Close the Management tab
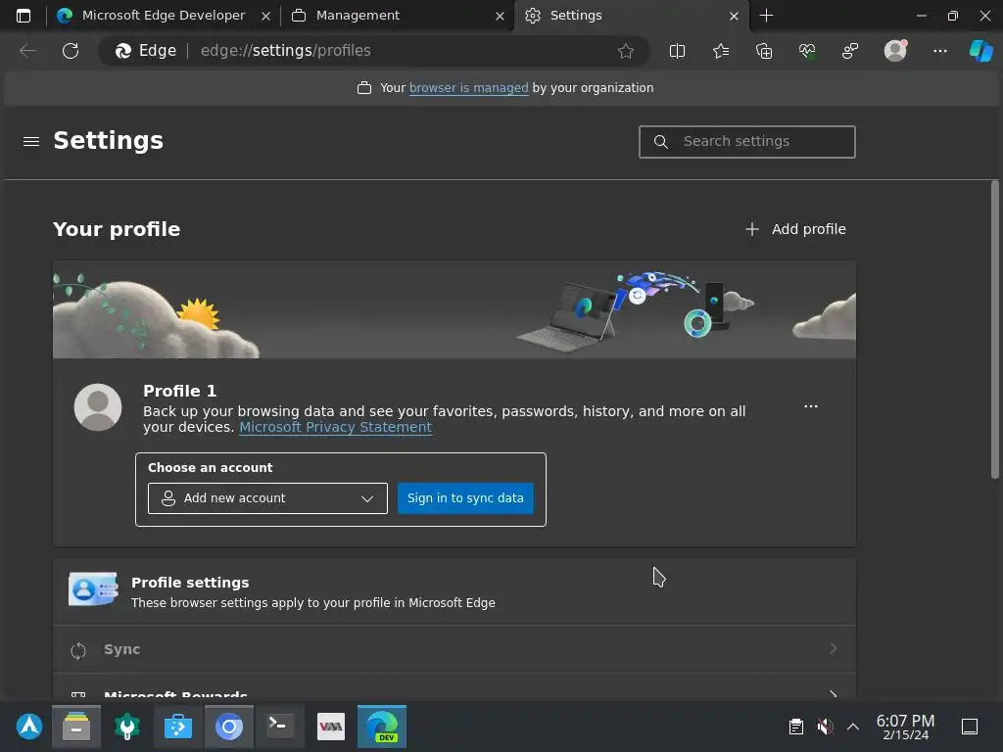Screen dimensions: 1003x752 pos(500,16)
